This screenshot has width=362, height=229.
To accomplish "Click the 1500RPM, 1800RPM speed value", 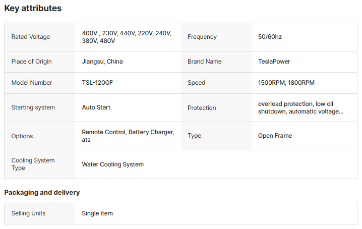I will [286, 83].
